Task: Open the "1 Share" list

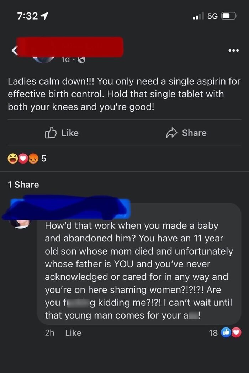Action: point(23,185)
